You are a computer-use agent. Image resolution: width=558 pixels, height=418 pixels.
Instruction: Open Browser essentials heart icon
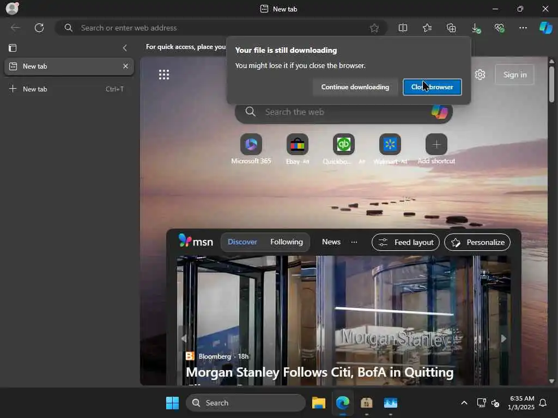tap(499, 28)
